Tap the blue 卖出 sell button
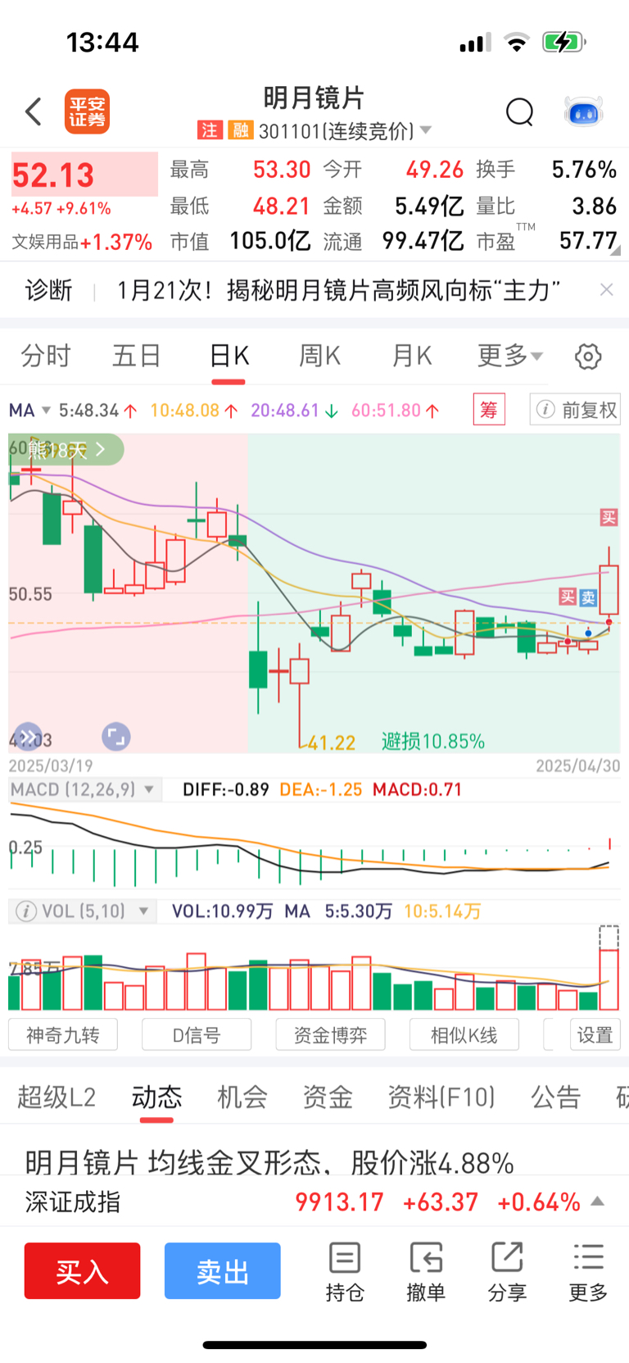The height and width of the screenshot is (1363, 629). click(x=223, y=1270)
